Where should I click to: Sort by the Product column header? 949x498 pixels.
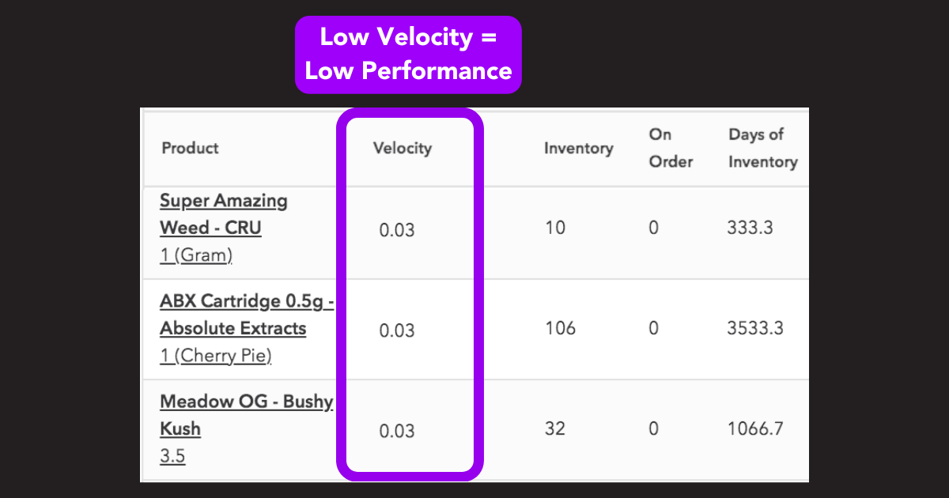tap(190, 148)
